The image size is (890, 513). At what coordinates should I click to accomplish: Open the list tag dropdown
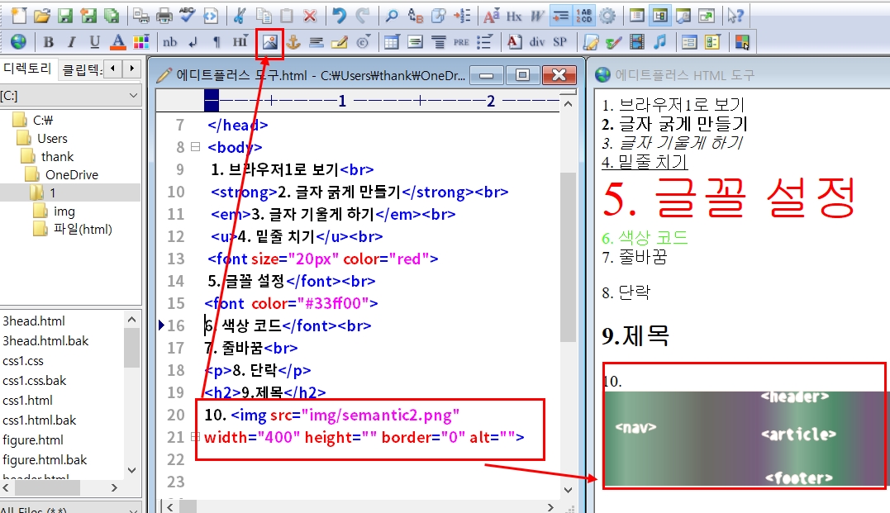[484, 41]
